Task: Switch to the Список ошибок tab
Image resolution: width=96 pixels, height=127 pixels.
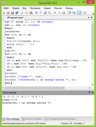Action: click(32, 119)
